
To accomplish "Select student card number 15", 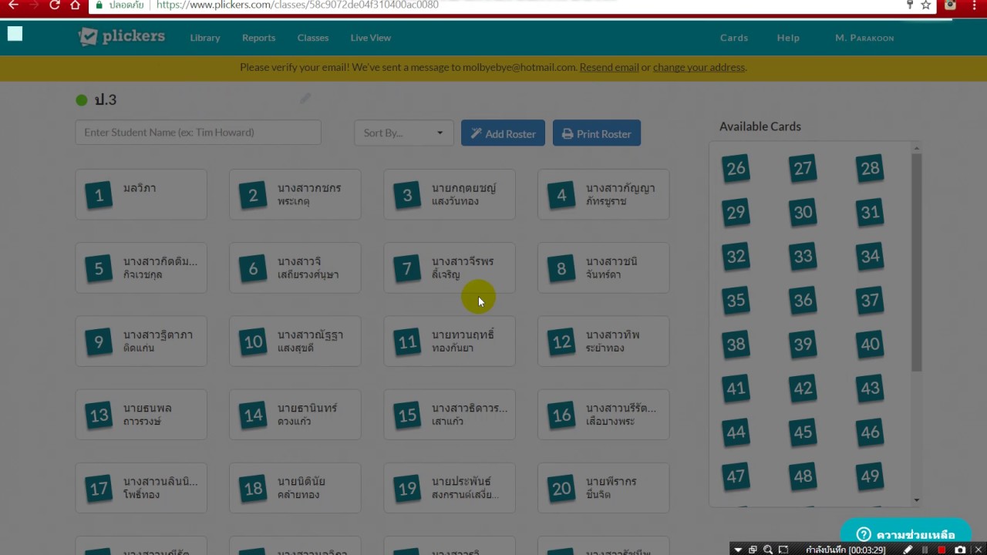I will tap(450, 415).
